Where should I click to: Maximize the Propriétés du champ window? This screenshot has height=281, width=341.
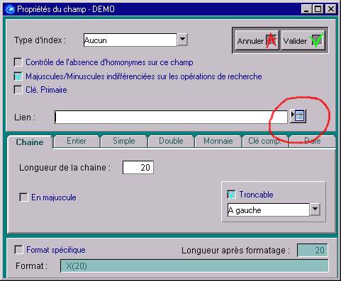[318, 9]
